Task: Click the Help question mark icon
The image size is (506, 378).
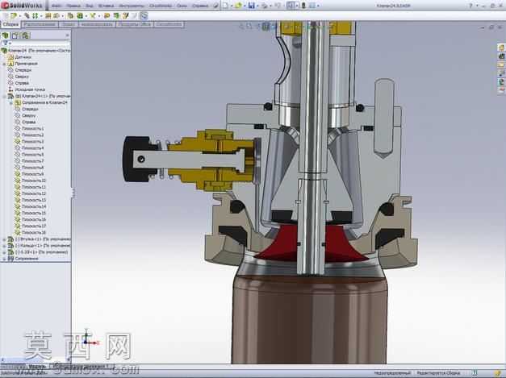Action: 470,6
